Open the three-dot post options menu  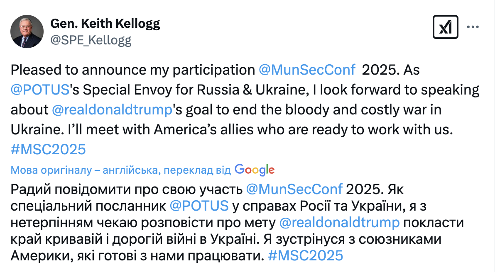473,26
